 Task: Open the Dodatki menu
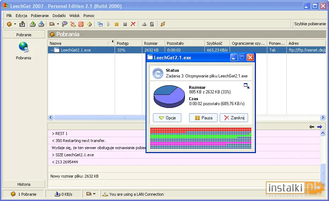click(59, 16)
